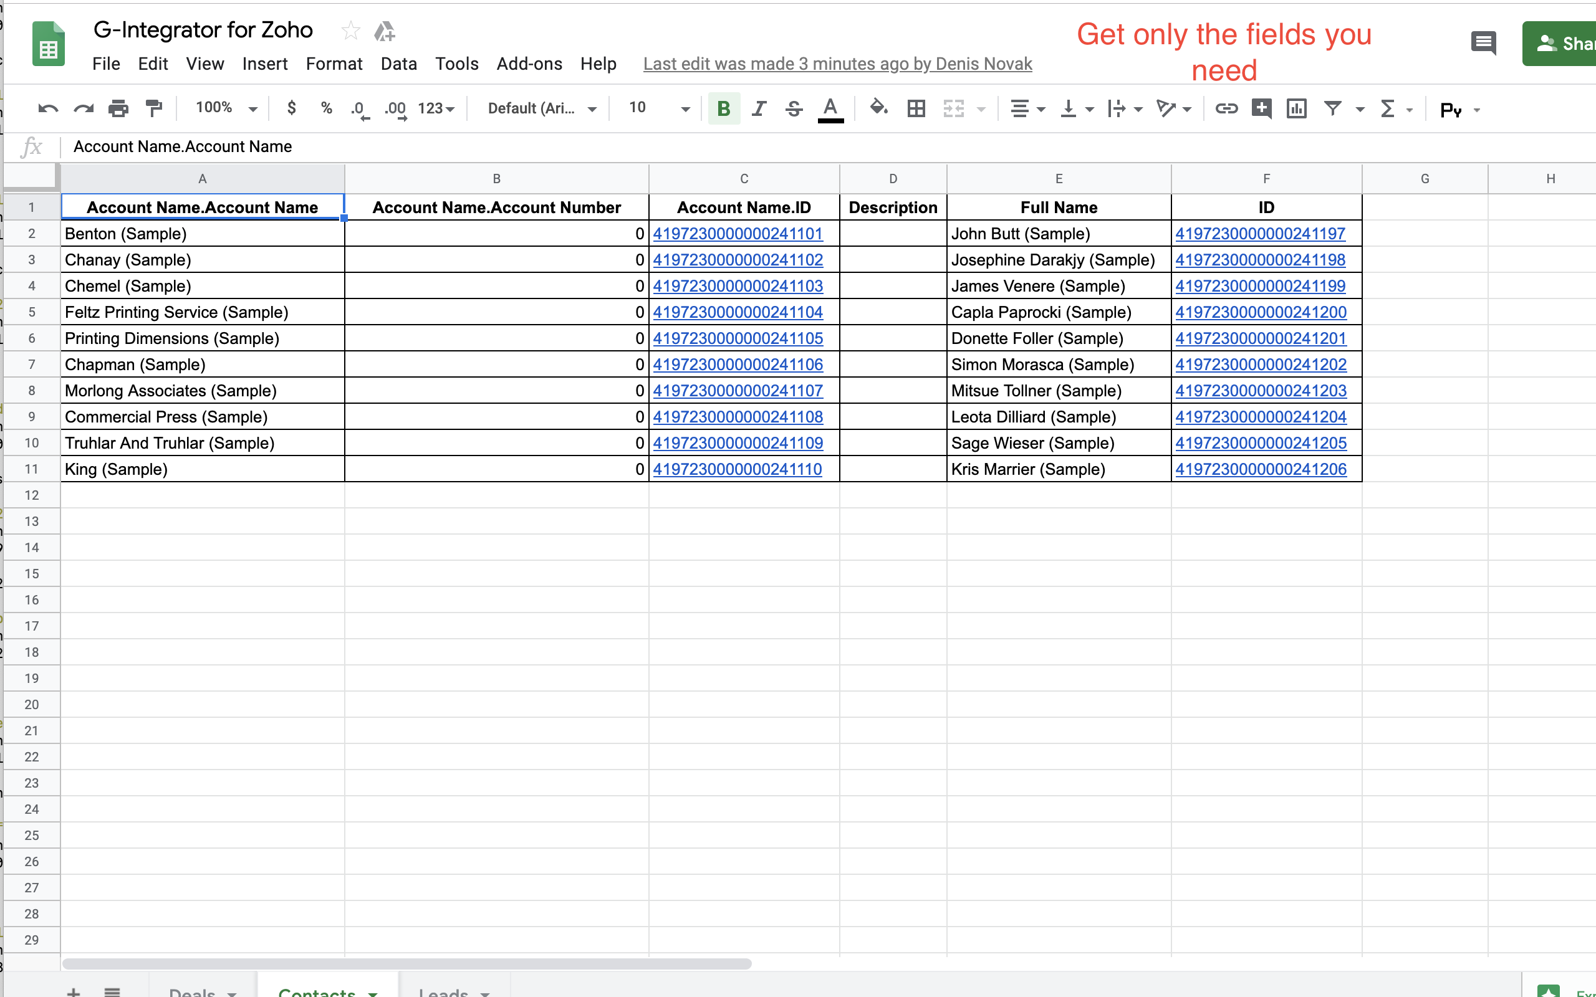The width and height of the screenshot is (1596, 997).
Task: Select cell Benton (Sample)
Action: (203, 234)
